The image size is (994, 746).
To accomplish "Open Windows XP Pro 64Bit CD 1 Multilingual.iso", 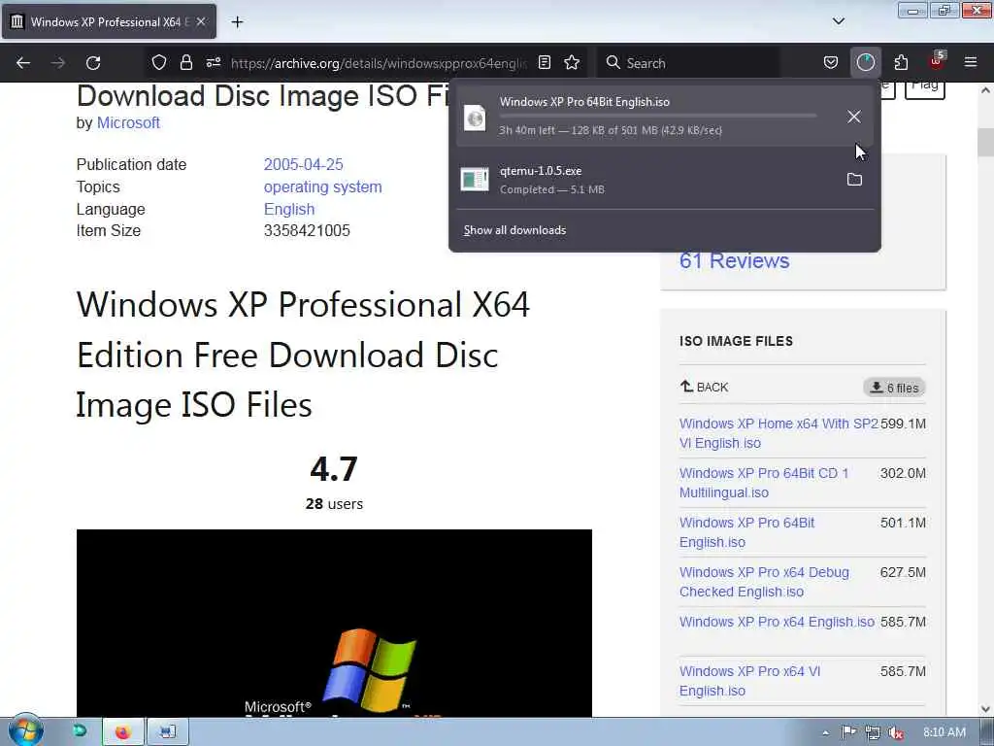I will coord(764,483).
